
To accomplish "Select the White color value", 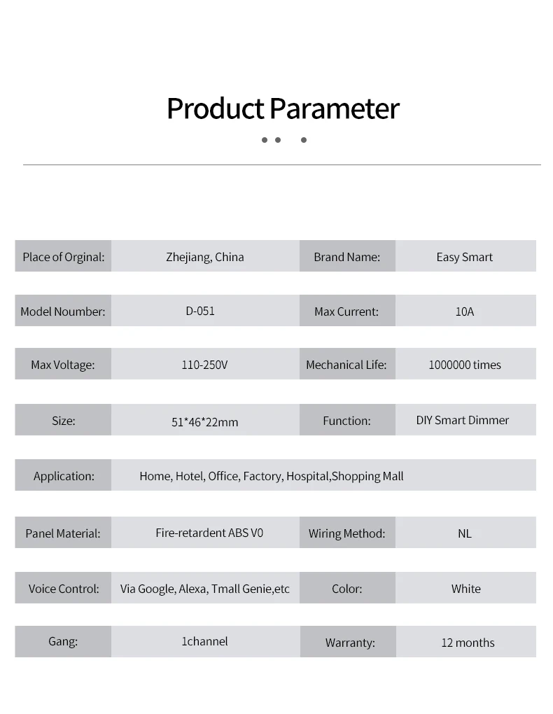I will [465, 589].
